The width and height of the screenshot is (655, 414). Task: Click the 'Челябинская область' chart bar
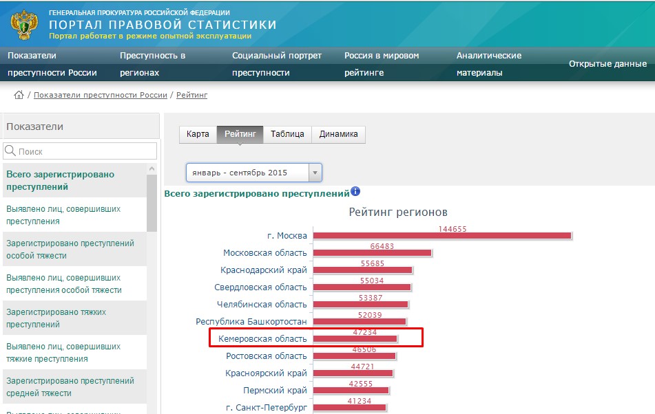360,305
